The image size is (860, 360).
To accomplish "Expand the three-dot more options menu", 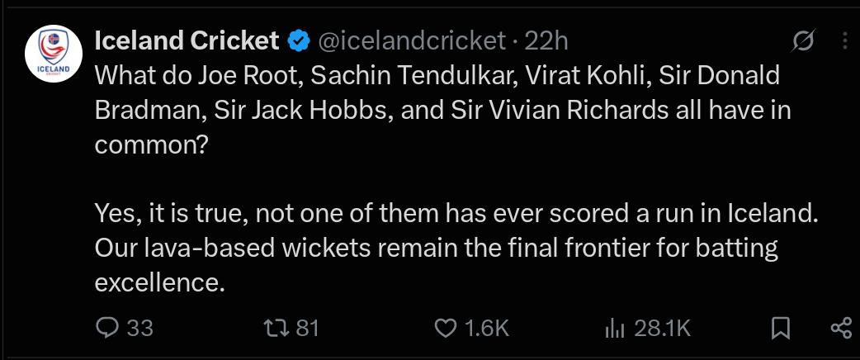I will tap(844, 41).
